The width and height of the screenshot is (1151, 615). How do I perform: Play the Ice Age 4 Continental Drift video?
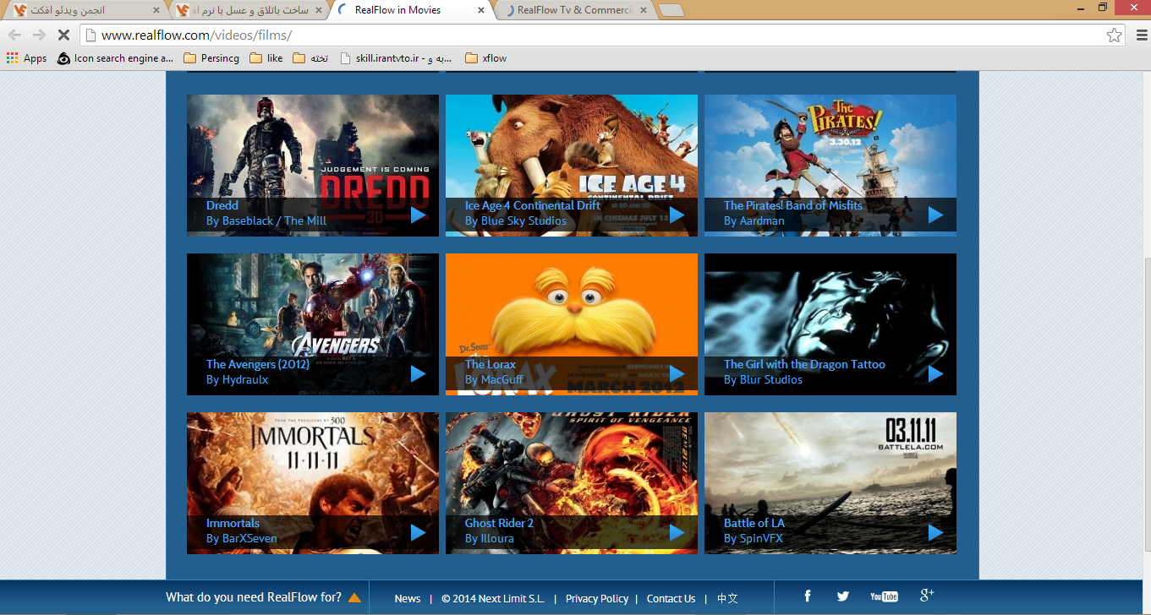677,215
